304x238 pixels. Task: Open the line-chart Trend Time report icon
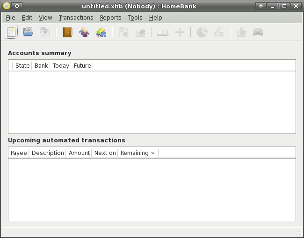coord(219,32)
